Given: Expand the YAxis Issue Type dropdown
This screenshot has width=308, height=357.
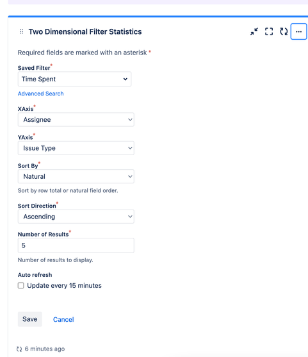Looking at the screenshot, I should [76, 148].
